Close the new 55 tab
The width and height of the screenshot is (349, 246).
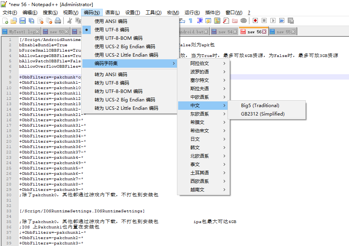click(x=293, y=32)
